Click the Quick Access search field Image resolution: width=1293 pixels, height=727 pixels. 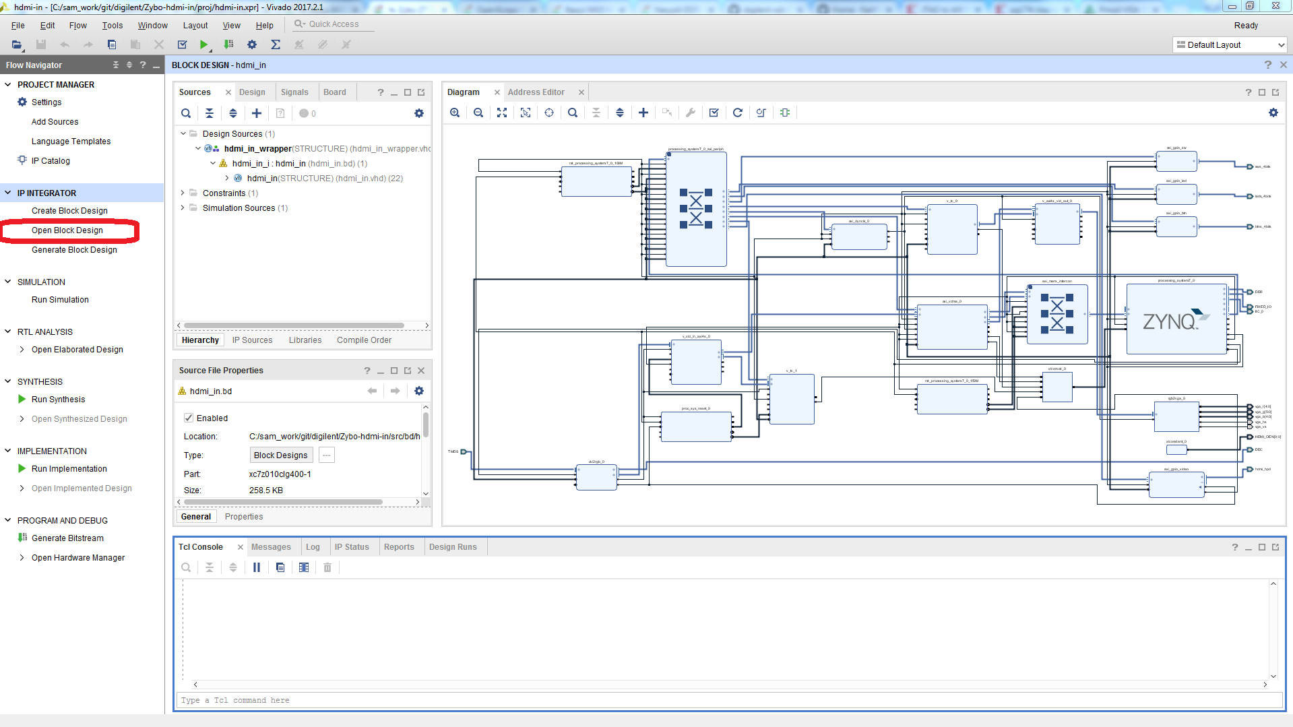pyautogui.click(x=334, y=24)
